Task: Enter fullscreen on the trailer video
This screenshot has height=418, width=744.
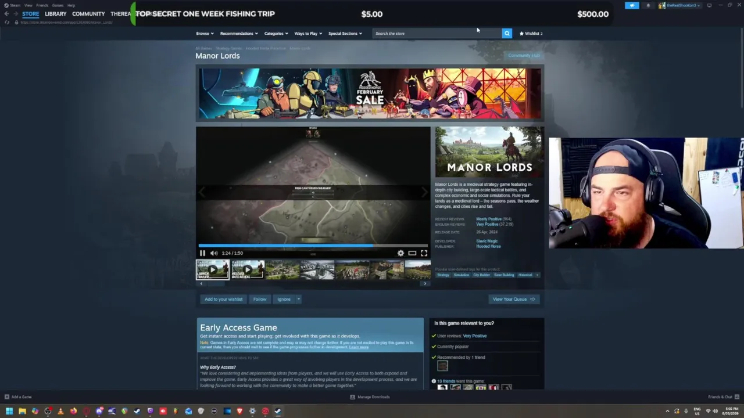Action: click(424, 253)
